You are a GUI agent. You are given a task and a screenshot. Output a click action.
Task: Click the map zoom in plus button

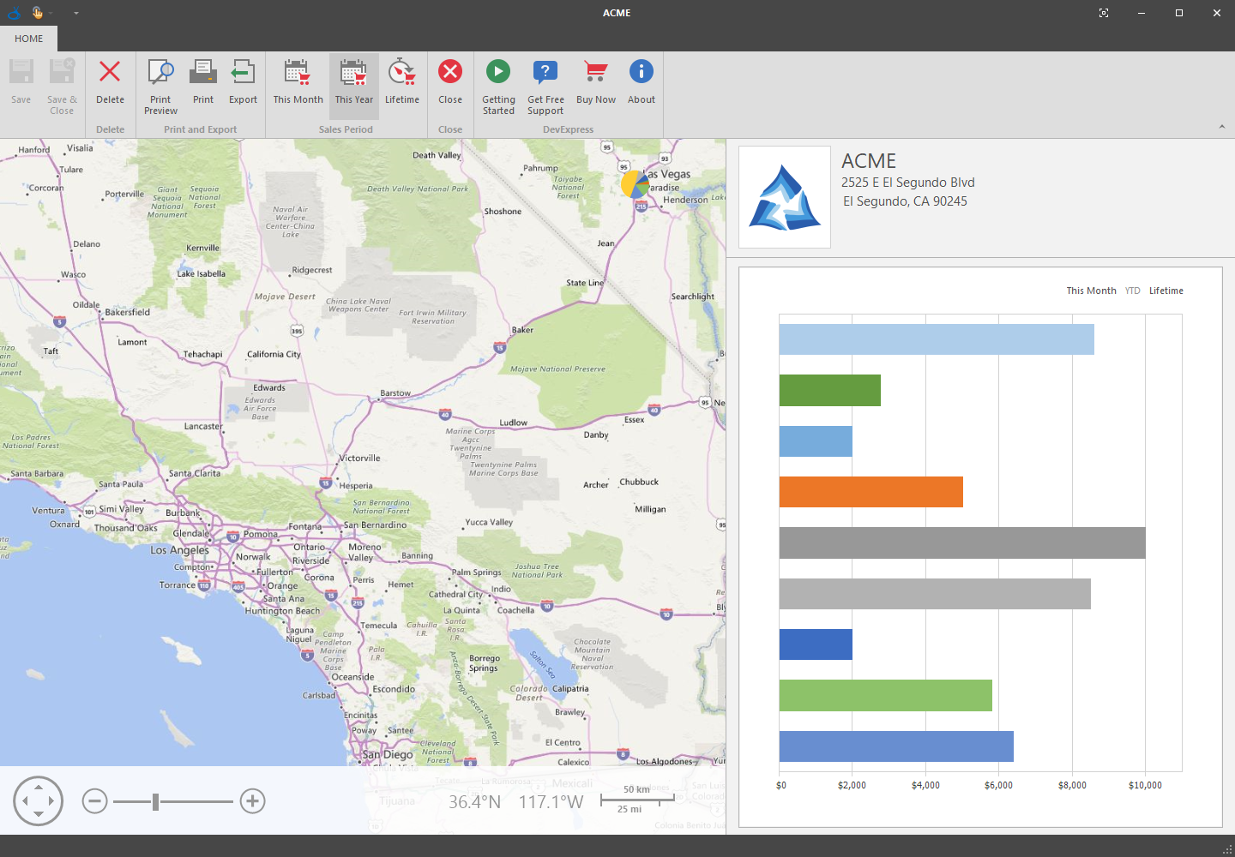pyautogui.click(x=252, y=801)
